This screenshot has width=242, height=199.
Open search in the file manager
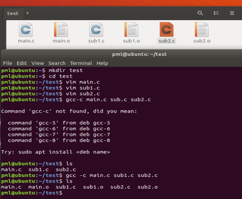pyautogui.click(x=200, y=13)
